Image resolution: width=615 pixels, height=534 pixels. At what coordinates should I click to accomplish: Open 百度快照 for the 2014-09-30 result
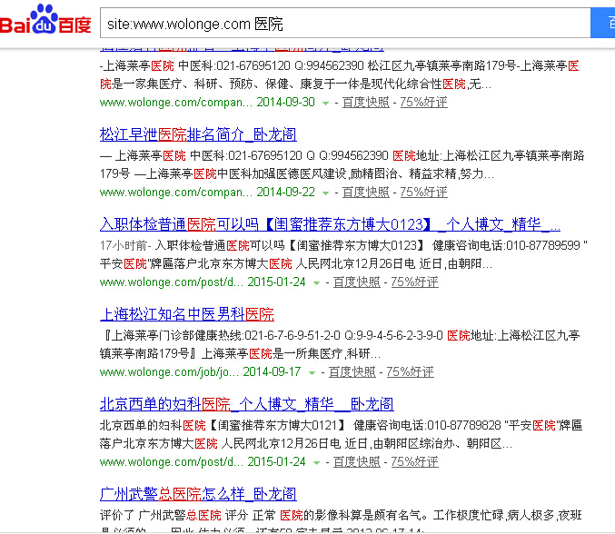click(365, 103)
